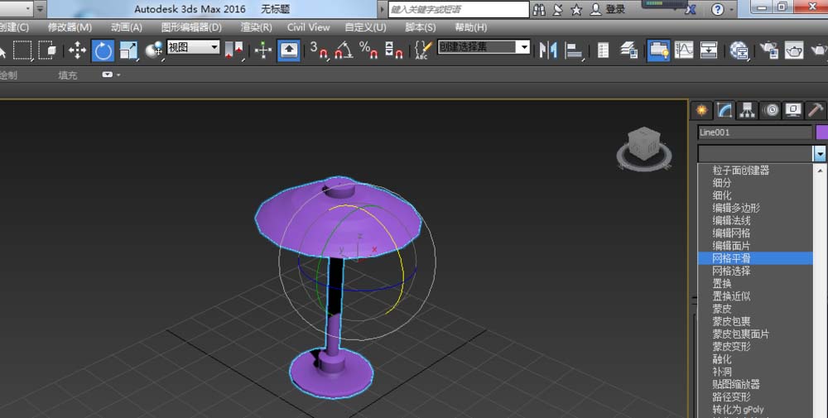This screenshot has height=418, width=828.
Task: Select the Move tool in toolbar
Action: (77, 50)
